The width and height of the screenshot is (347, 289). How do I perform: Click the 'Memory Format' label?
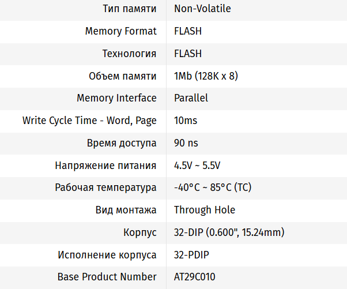pyautogui.click(x=120, y=31)
